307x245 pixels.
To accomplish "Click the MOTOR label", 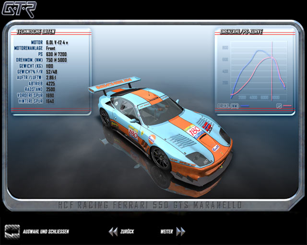I will click(x=37, y=43).
